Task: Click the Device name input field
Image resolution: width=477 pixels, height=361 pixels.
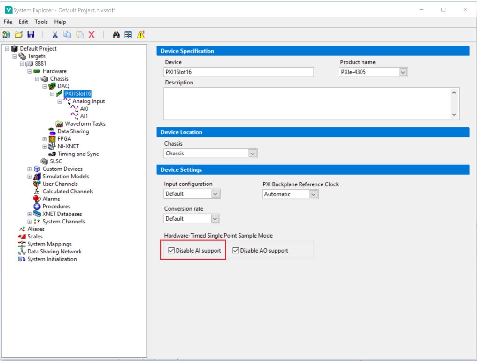Action: (x=239, y=72)
